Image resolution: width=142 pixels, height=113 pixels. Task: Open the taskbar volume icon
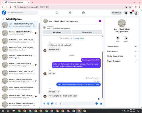128,111
